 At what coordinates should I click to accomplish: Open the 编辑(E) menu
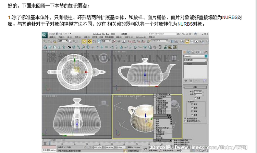pyautogui.click(x=52, y=37)
